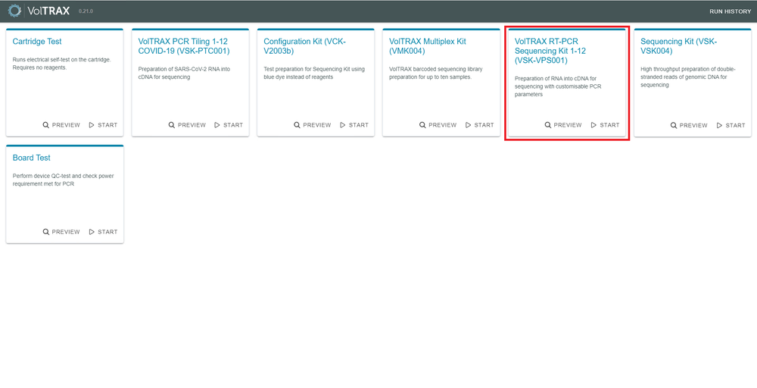757x388 pixels.
Task: Preview the Board Test
Action: click(61, 232)
